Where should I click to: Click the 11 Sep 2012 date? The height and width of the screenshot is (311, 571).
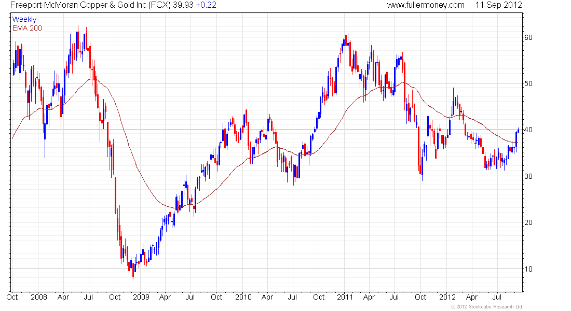click(x=498, y=5)
